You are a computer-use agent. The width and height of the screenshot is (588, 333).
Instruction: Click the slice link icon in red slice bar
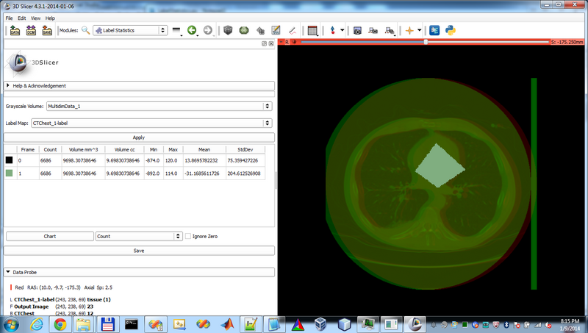[294, 42]
